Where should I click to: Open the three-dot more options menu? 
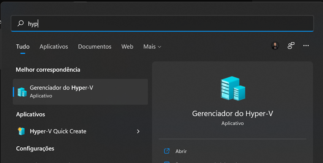click(306, 46)
